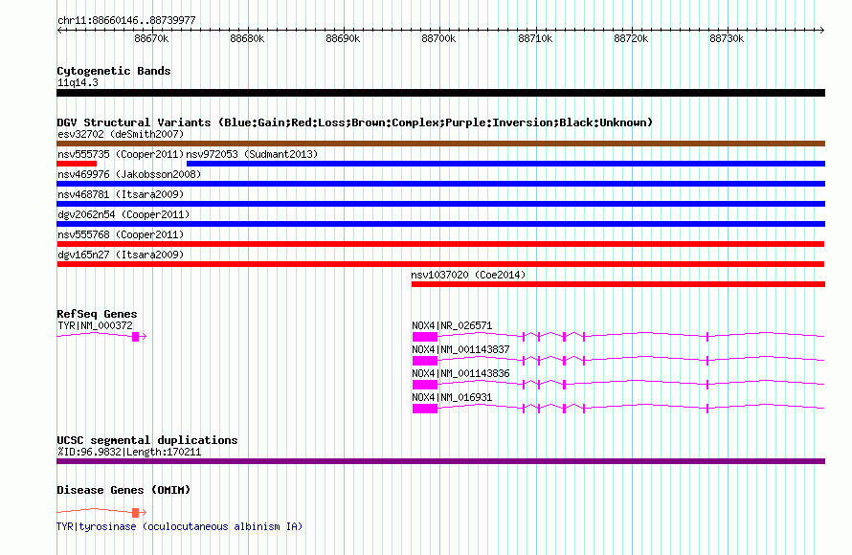Select the 11q14.3 band label

(78, 82)
